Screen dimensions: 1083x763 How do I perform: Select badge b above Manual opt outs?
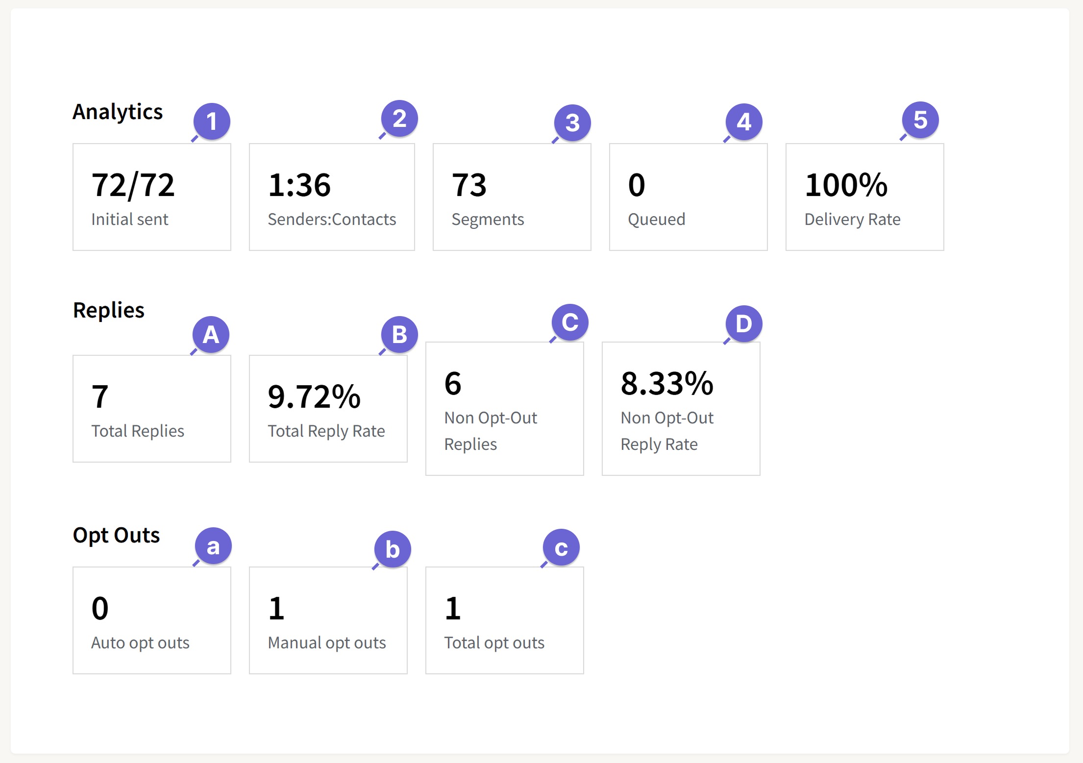click(x=391, y=549)
